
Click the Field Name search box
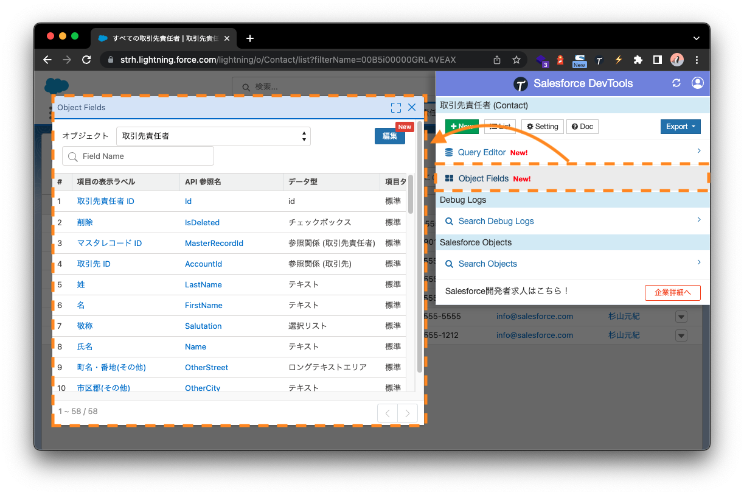tap(137, 156)
